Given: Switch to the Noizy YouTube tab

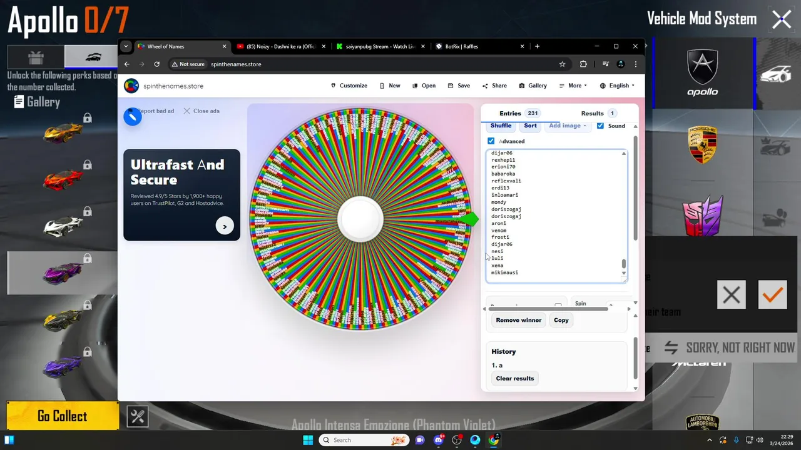Looking at the screenshot, I should pyautogui.click(x=280, y=46).
